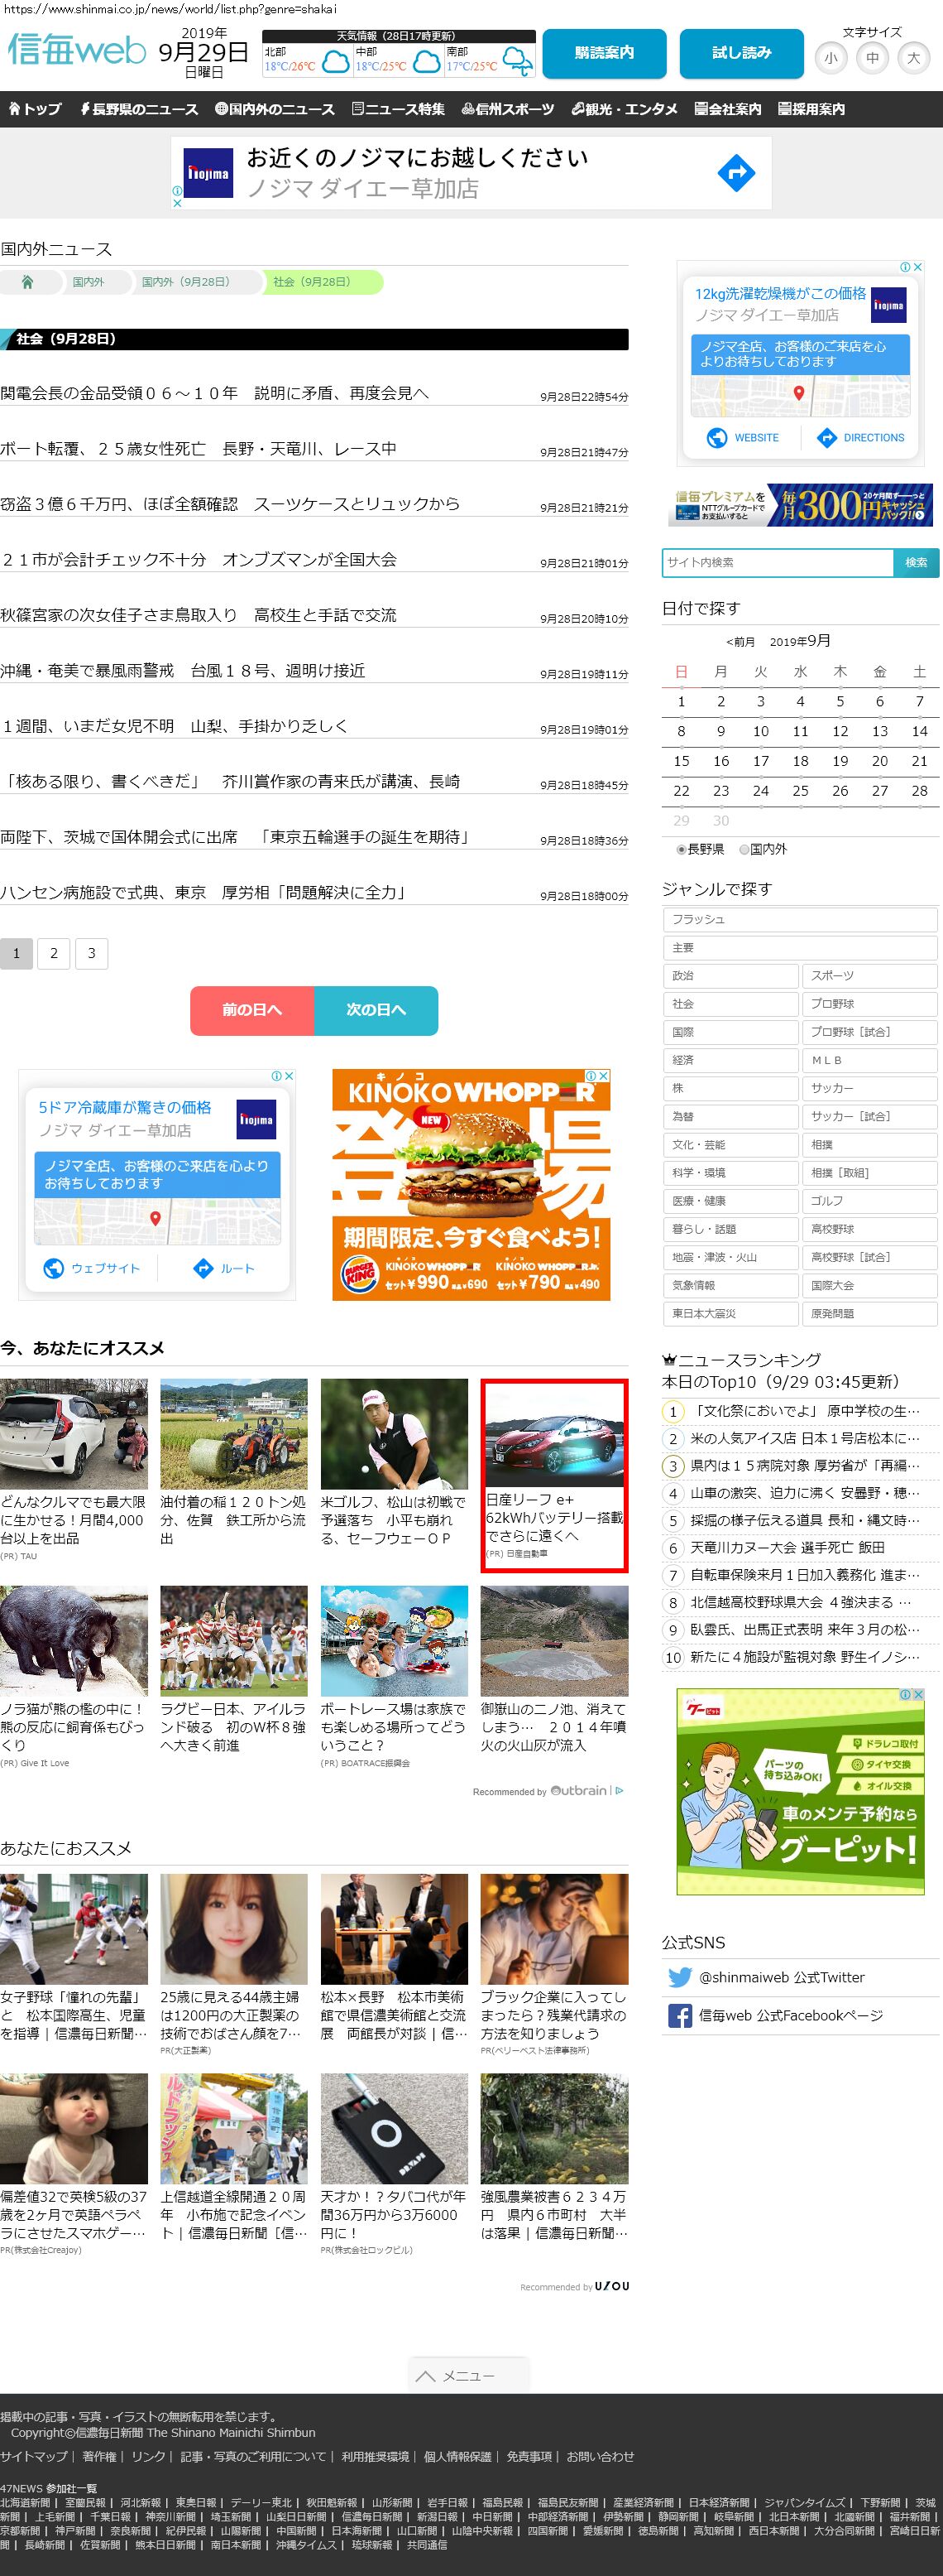
Task: Set font size to small (小)
Action: click(831, 58)
